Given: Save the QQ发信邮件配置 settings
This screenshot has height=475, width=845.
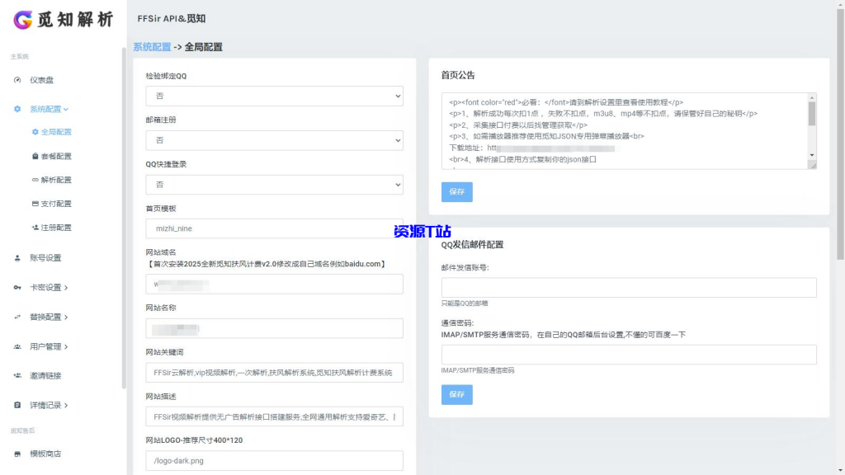Looking at the screenshot, I should 456,395.
